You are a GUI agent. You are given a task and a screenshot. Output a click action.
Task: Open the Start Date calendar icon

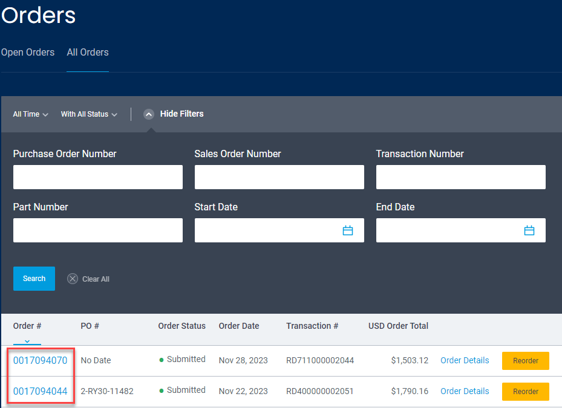(348, 230)
